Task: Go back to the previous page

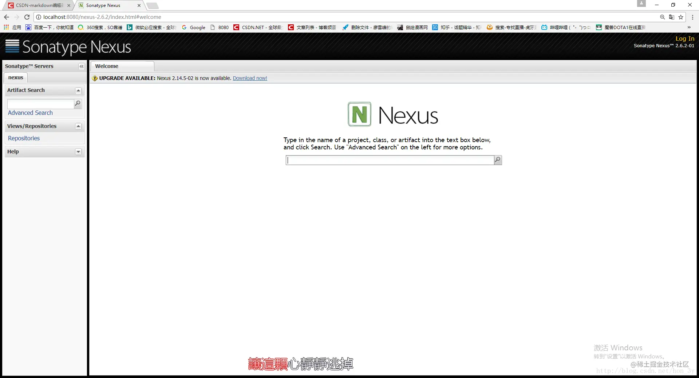Action: coord(7,17)
